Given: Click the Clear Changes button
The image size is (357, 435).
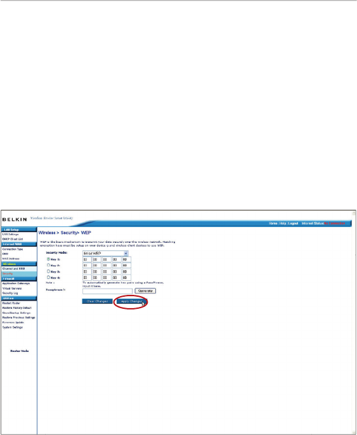Looking at the screenshot, I should [x=98, y=301].
